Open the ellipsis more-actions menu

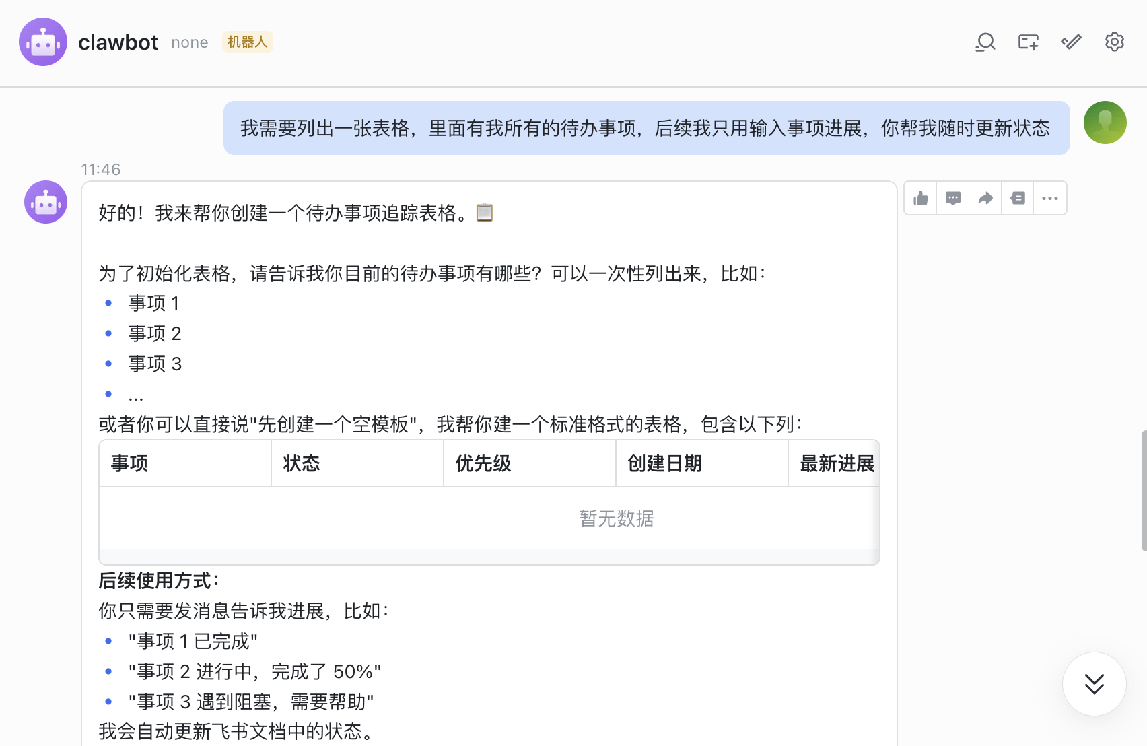(x=1050, y=198)
